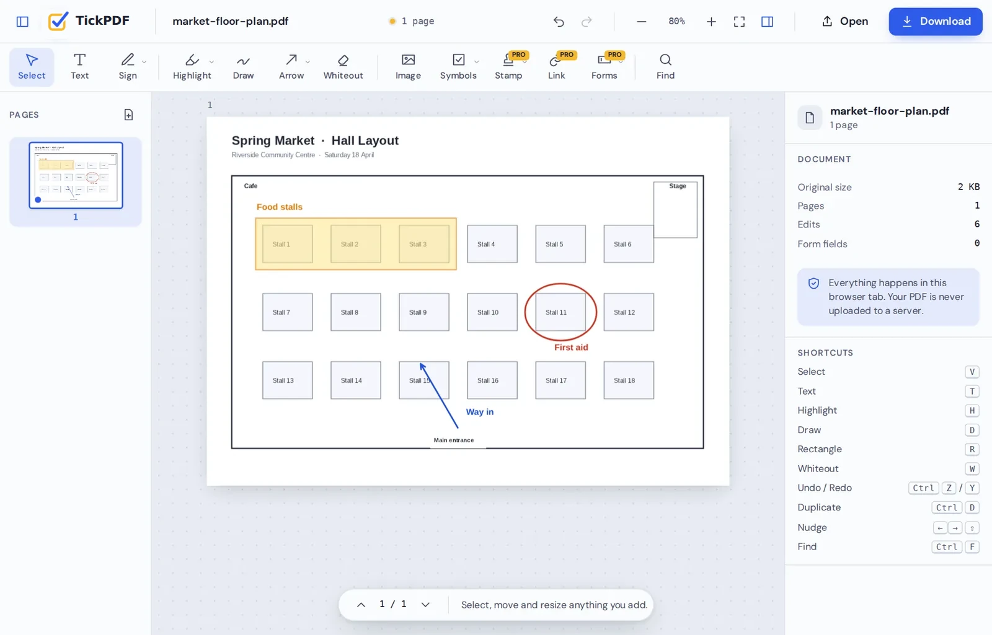
Task: Click the page counter 1 / 1
Action: tap(393, 604)
